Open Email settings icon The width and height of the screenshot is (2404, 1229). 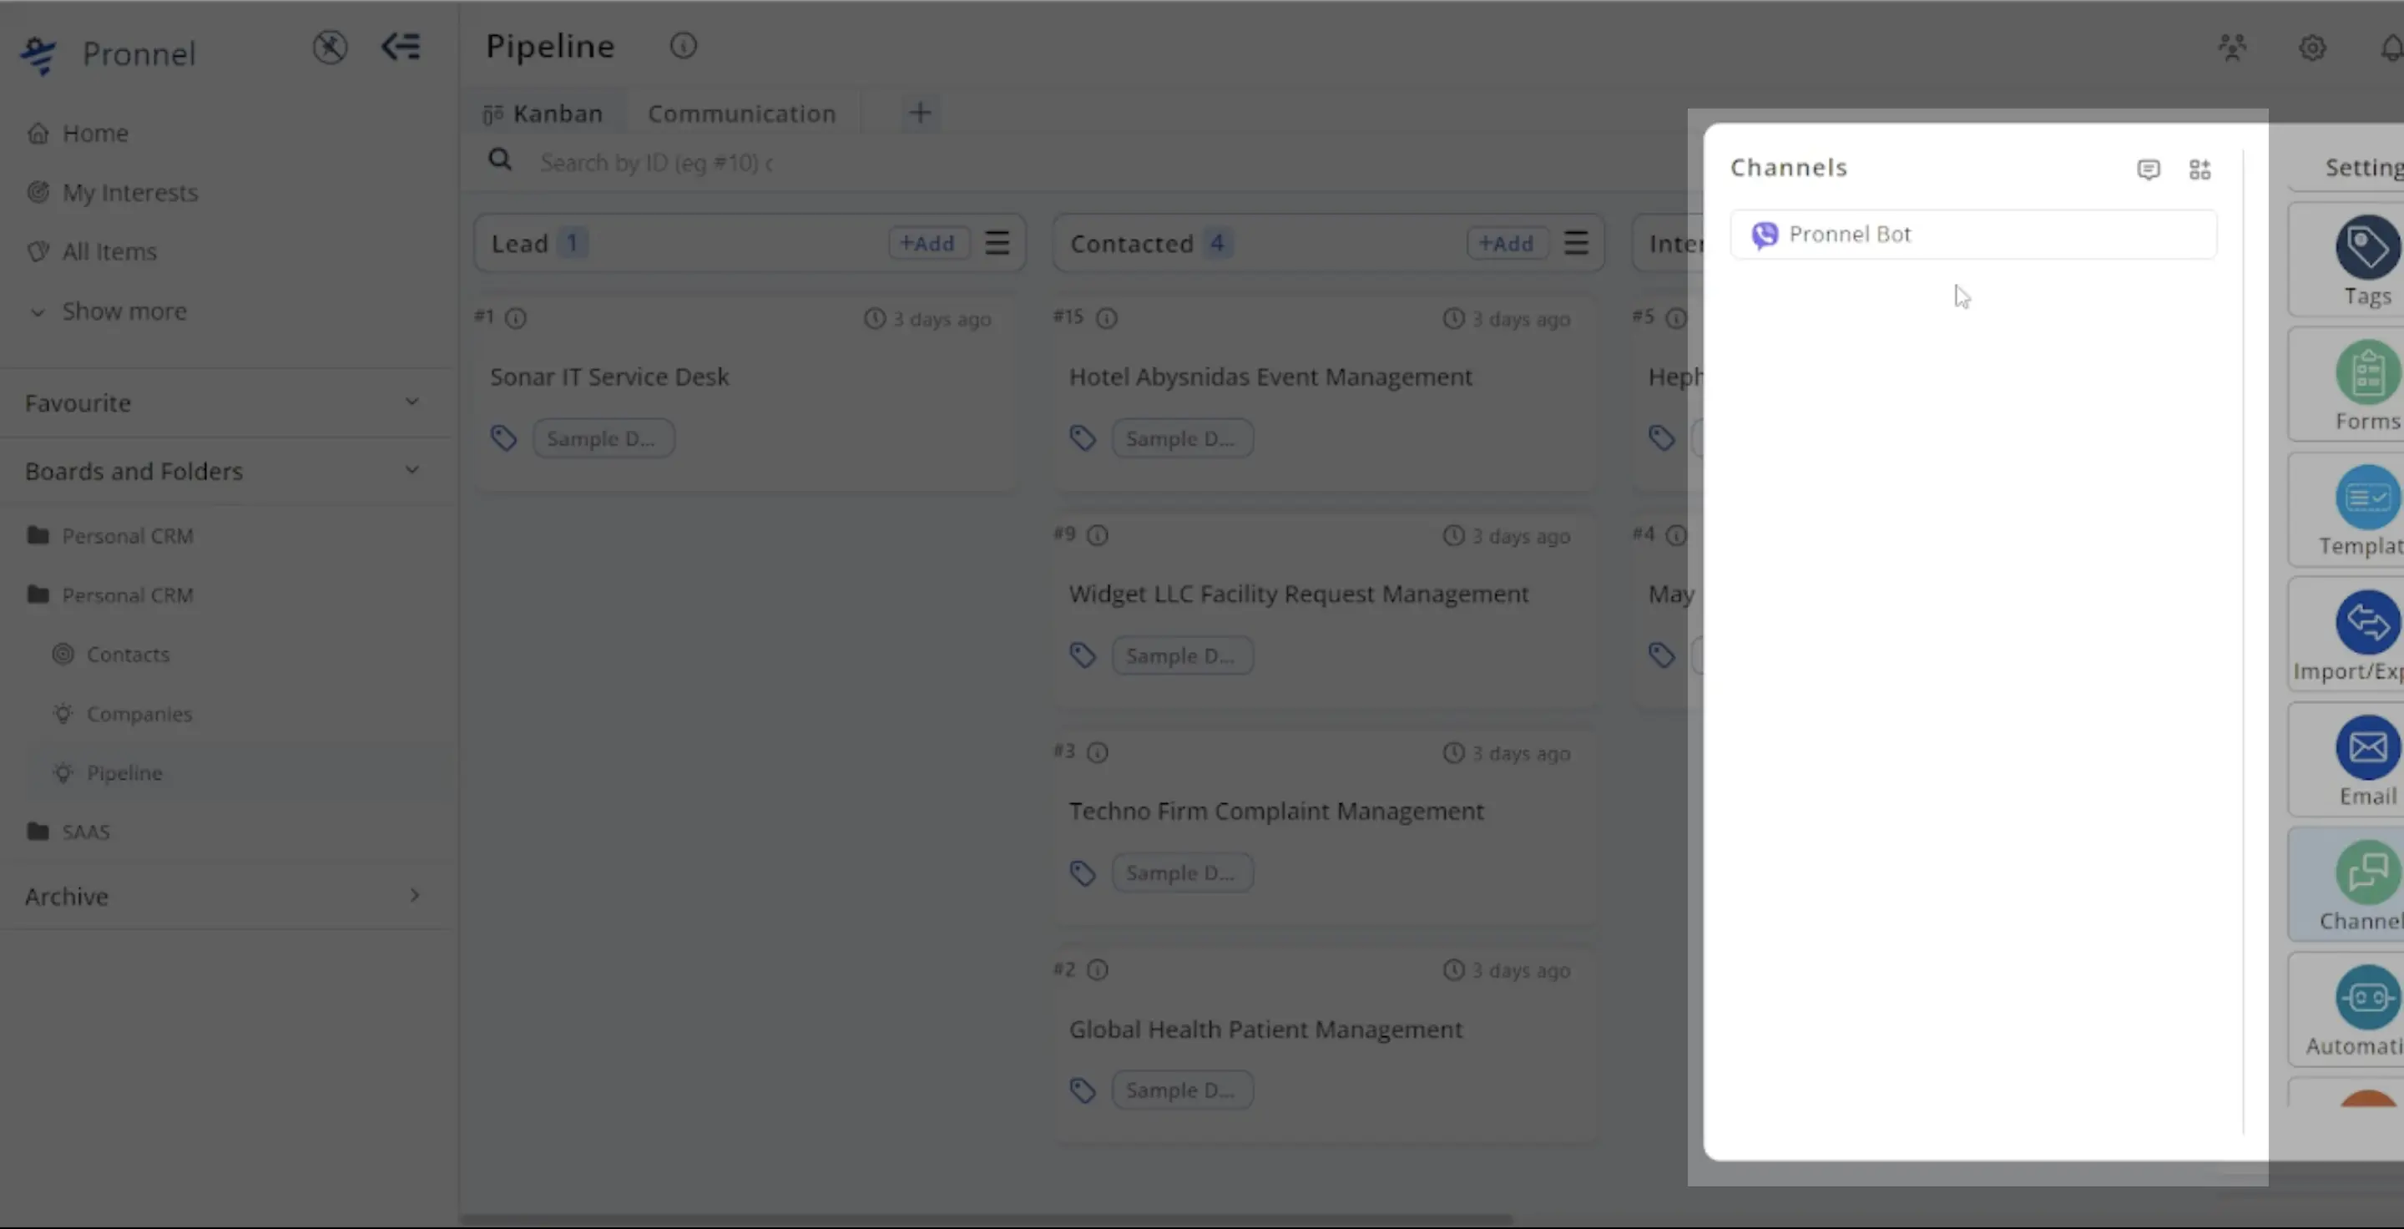(2367, 747)
